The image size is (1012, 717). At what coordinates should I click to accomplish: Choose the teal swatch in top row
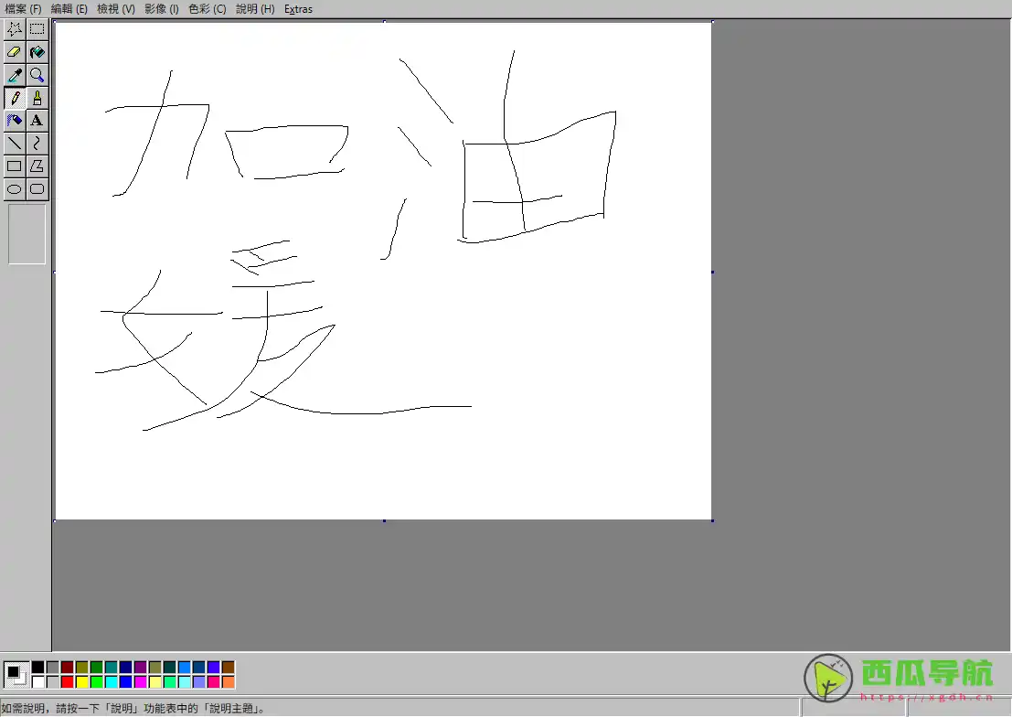tap(111, 668)
